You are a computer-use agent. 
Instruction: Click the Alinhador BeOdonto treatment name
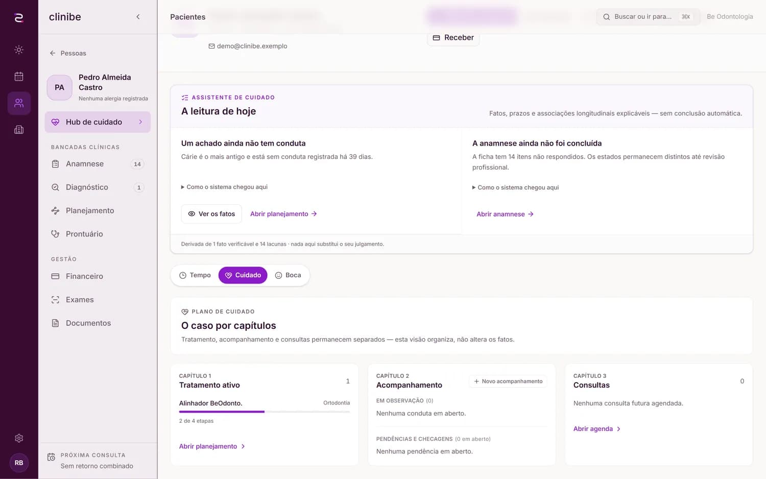[x=211, y=403]
